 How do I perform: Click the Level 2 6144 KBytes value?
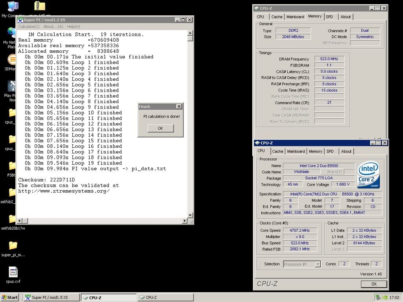tap(364, 243)
